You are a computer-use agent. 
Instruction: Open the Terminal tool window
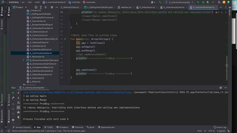point(77,127)
